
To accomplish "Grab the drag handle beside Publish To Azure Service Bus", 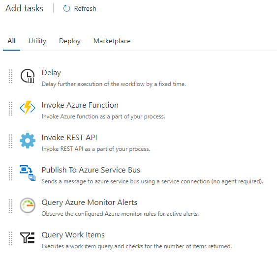I will coord(10,173).
